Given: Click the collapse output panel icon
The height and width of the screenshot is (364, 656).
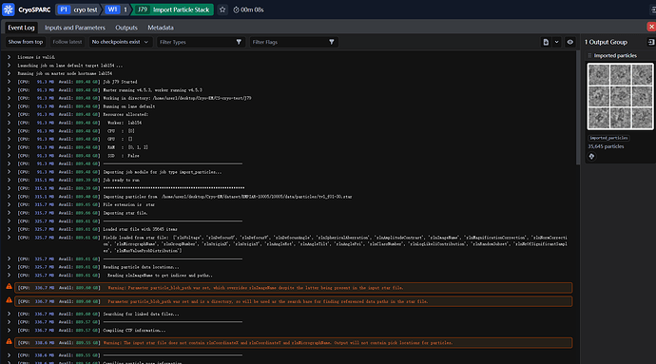Looking at the screenshot, I should [651, 42].
